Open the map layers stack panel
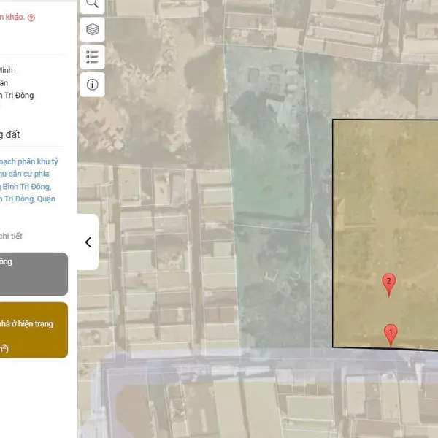 pos(92,30)
